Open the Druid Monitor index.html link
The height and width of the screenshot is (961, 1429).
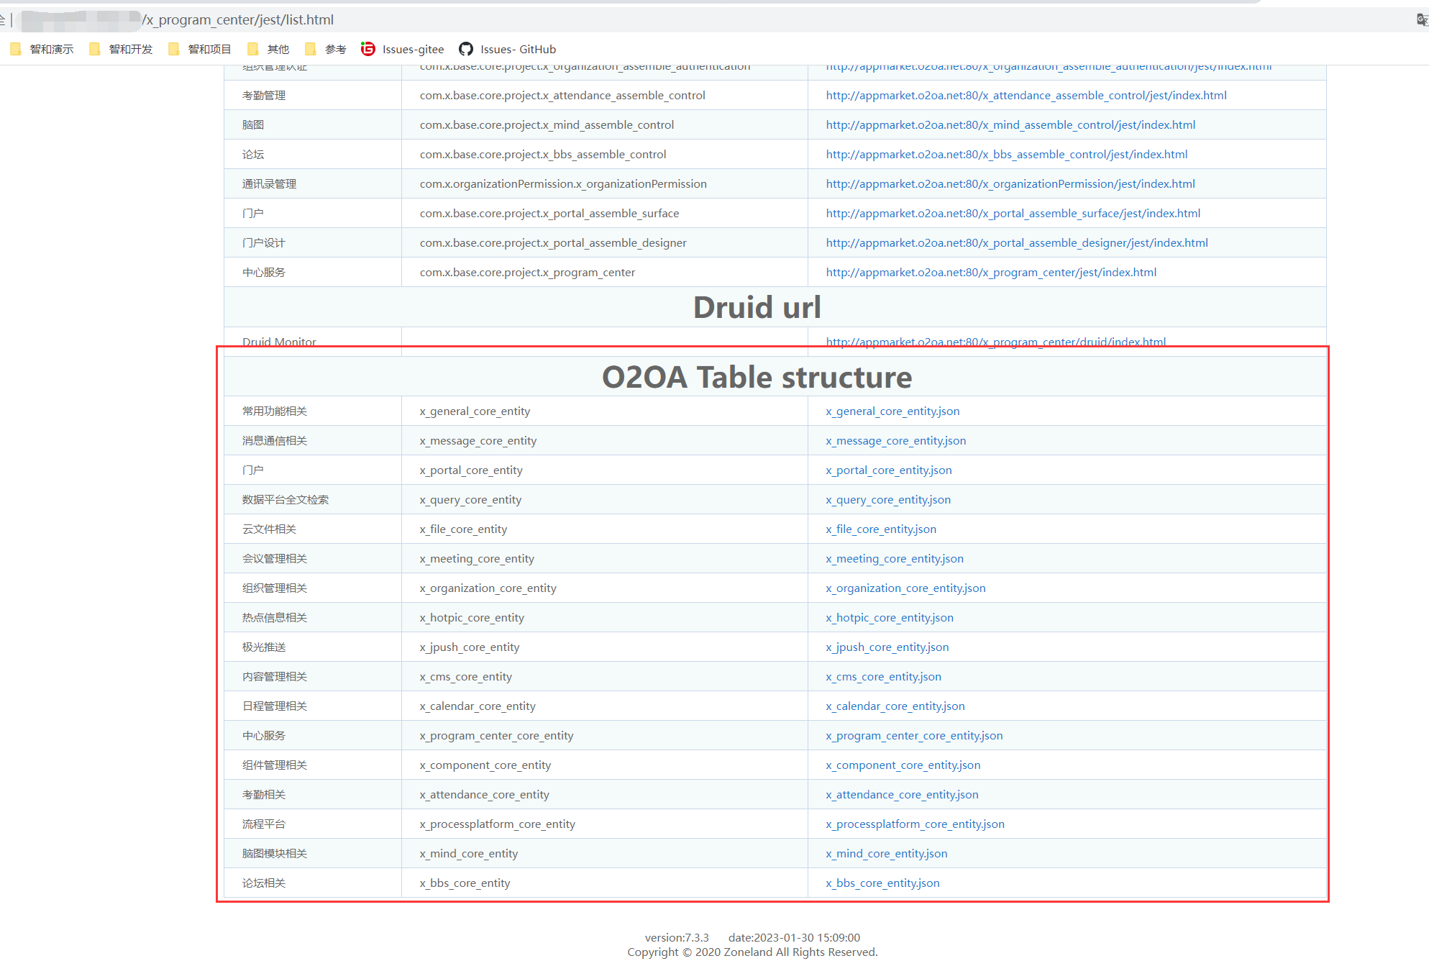coord(995,342)
